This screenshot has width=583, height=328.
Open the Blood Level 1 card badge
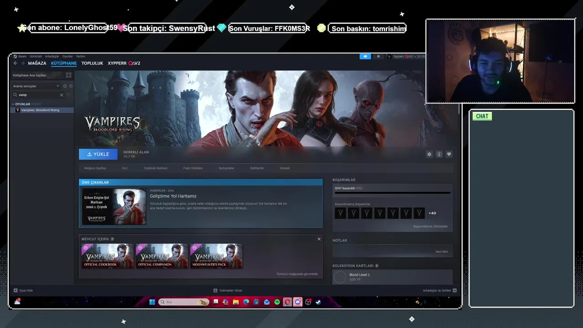[340, 277]
